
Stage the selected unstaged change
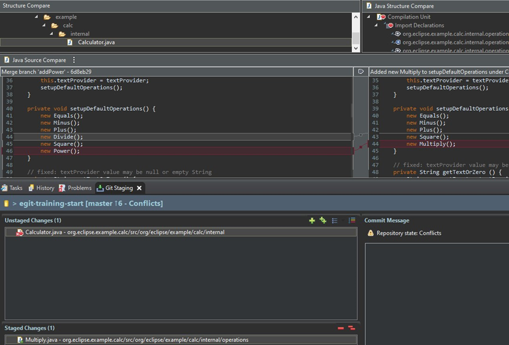pyautogui.click(x=312, y=221)
